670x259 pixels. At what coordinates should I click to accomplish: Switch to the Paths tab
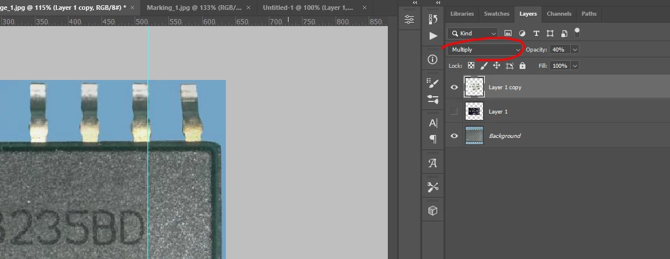[589, 14]
